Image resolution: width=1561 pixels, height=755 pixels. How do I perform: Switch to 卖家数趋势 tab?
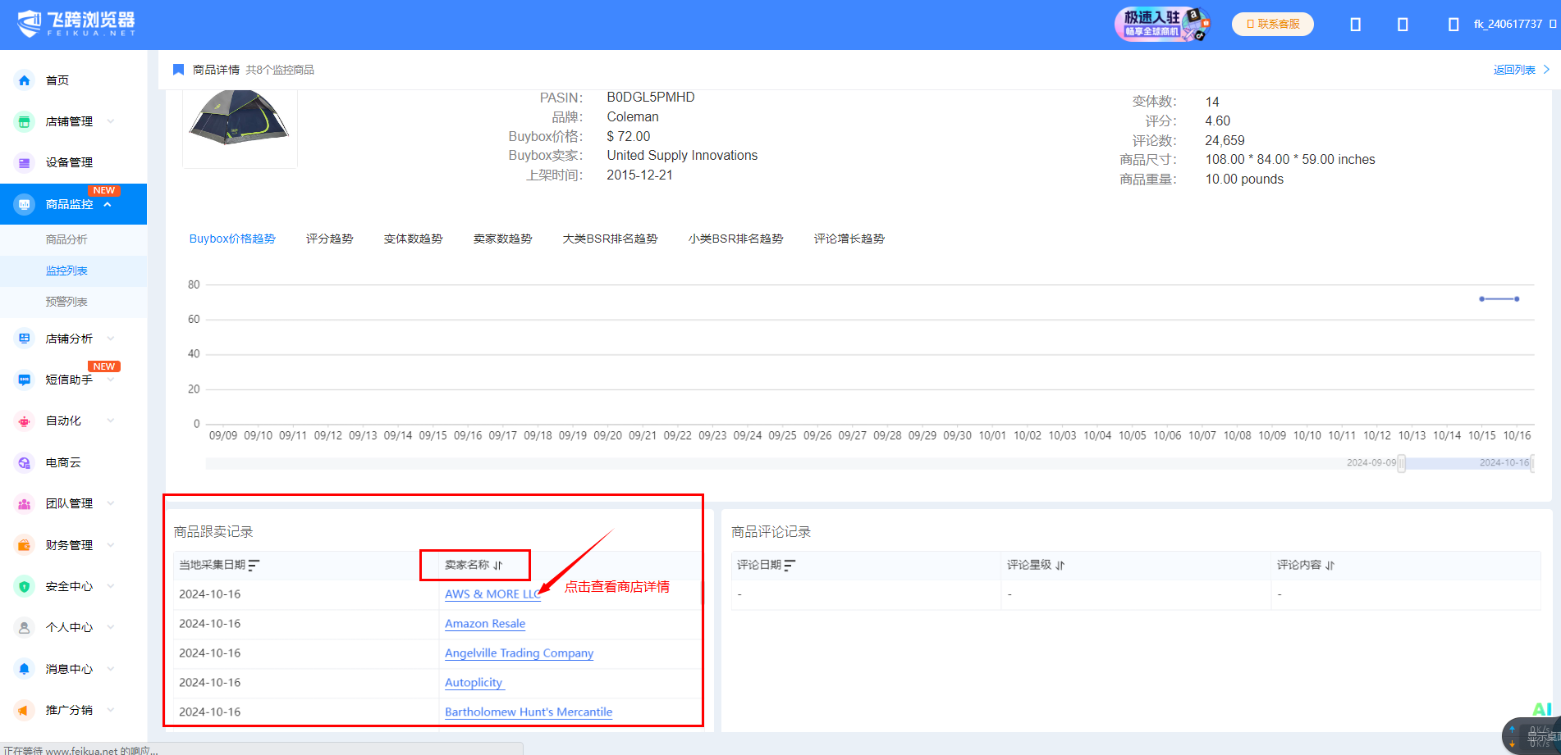point(503,239)
